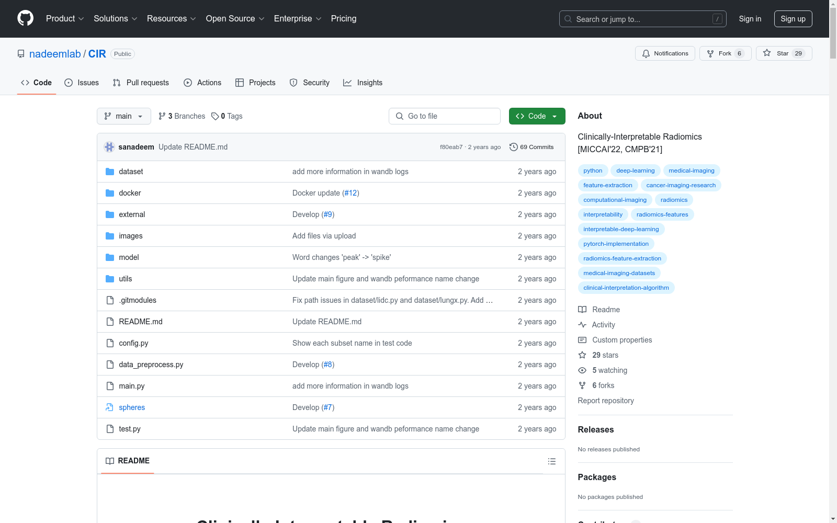Open the deep-learning topic tag

[635, 170]
